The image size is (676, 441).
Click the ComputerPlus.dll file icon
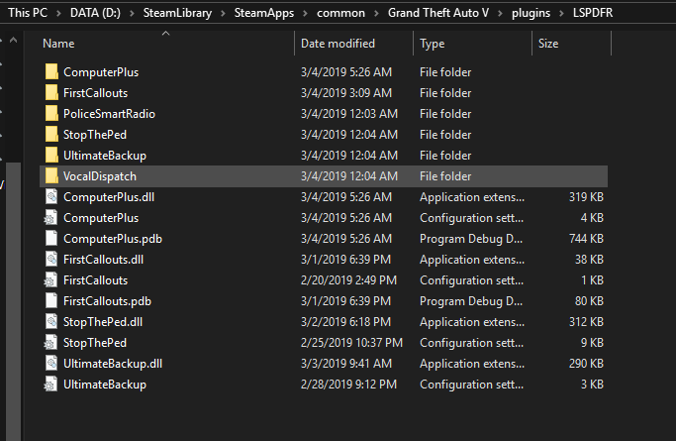pos(51,197)
